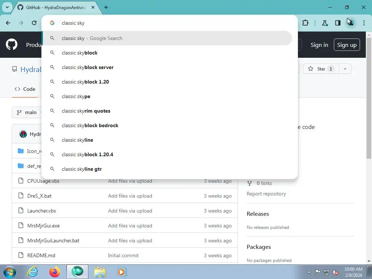Open the tab search chevron in title bar
This screenshot has width=372, height=279.
(7, 7)
